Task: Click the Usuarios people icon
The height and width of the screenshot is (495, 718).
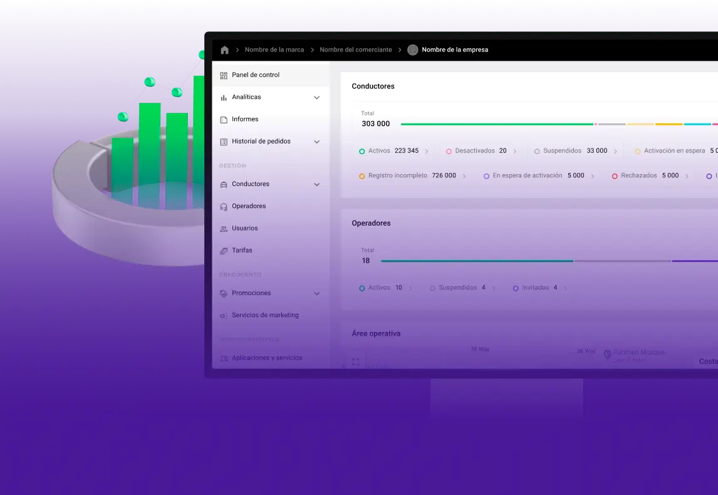Action: pos(224,228)
